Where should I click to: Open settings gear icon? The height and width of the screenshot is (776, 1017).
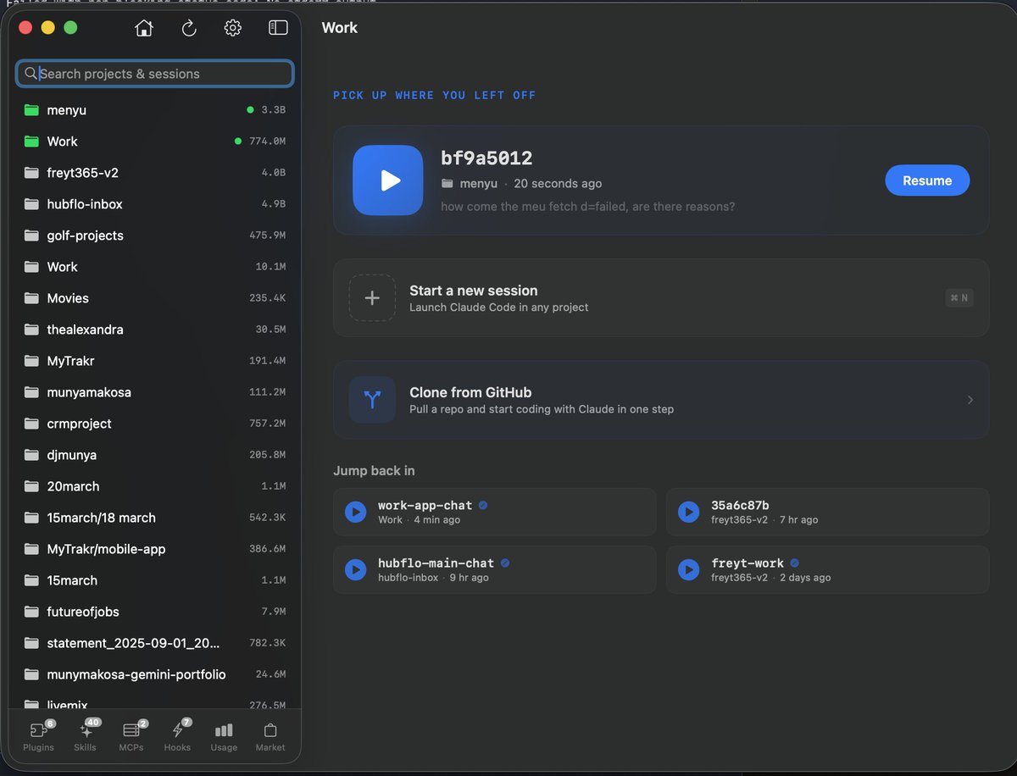pyautogui.click(x=233, y=28)
